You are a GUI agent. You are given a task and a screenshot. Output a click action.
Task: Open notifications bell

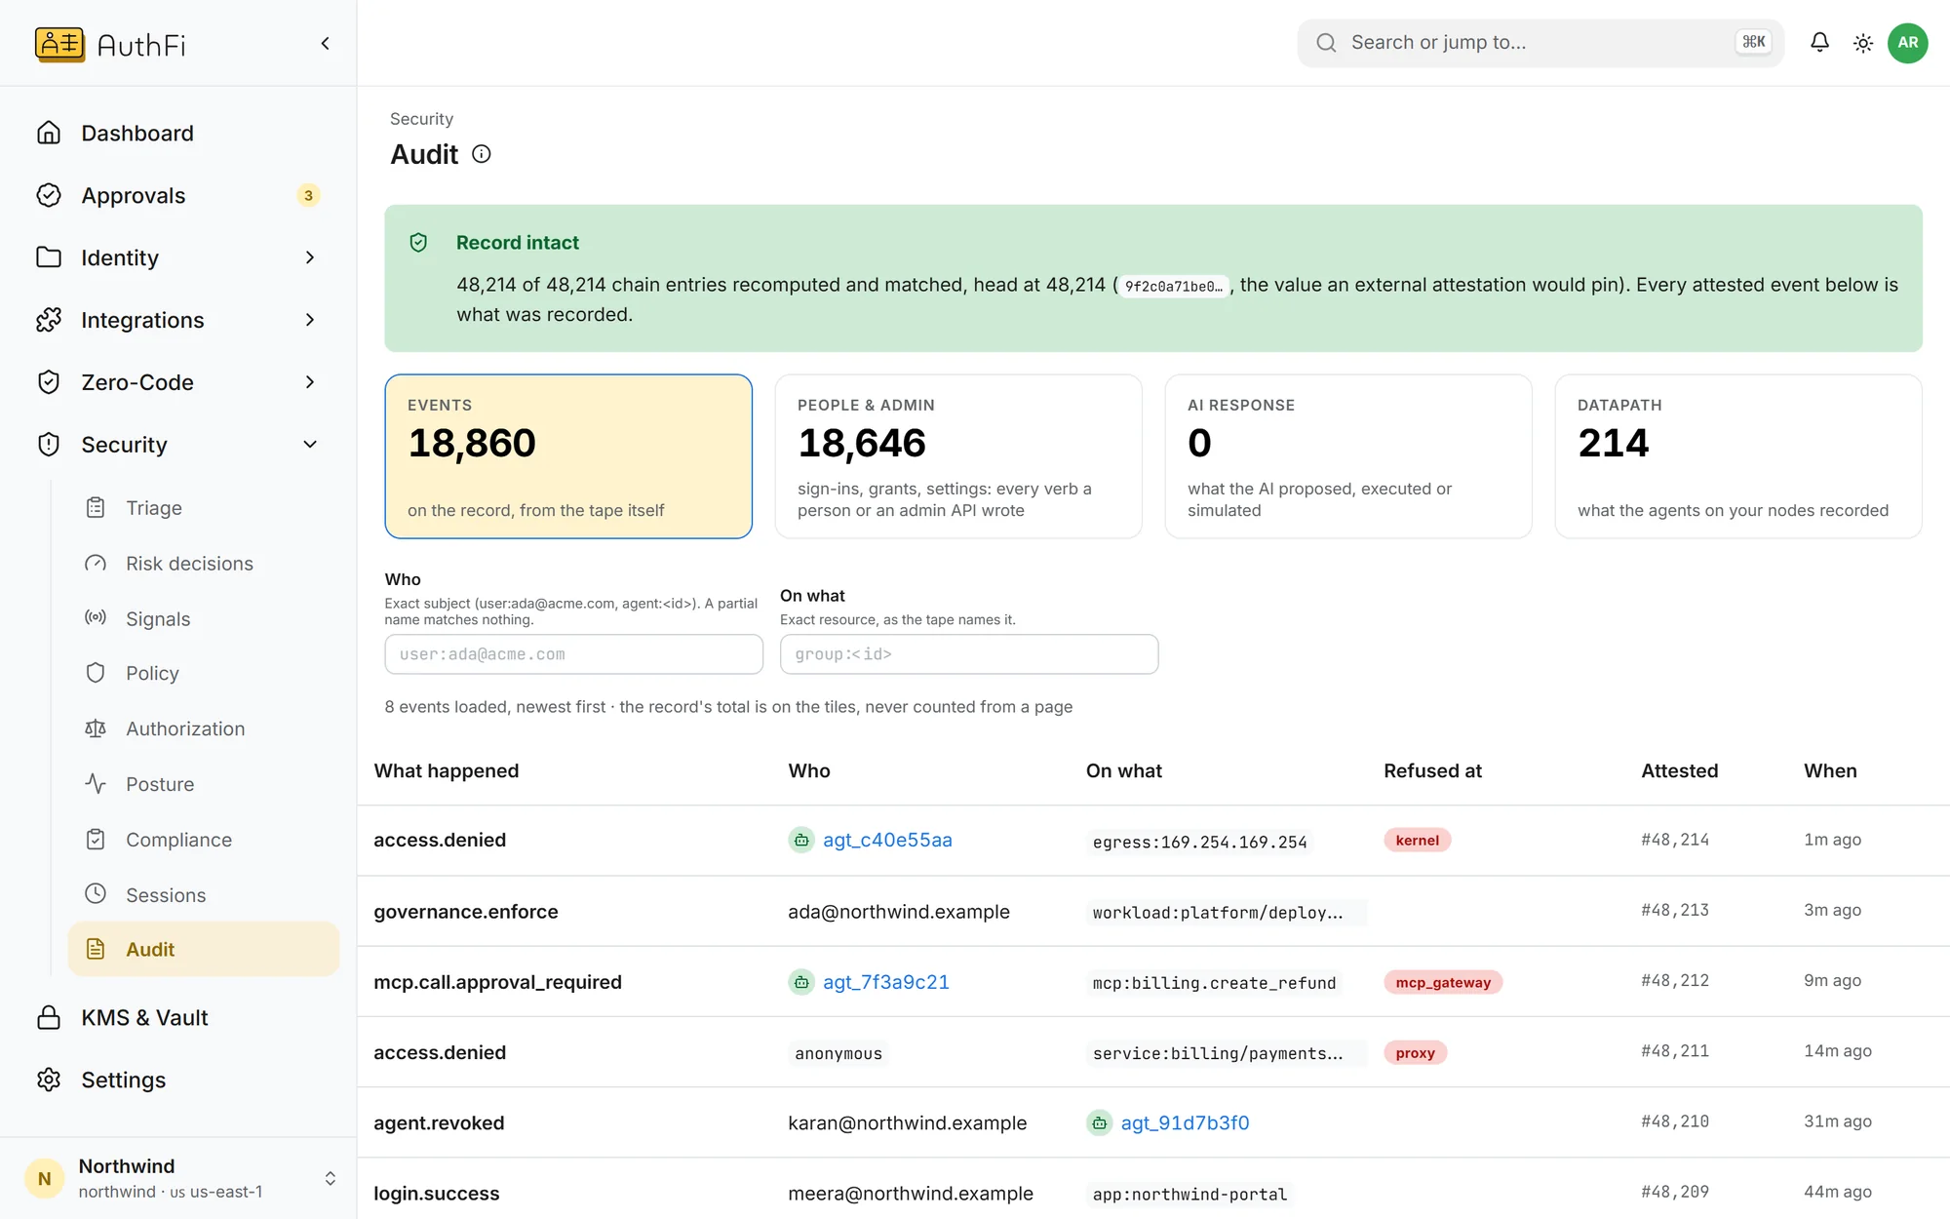tap(1819, 42)
